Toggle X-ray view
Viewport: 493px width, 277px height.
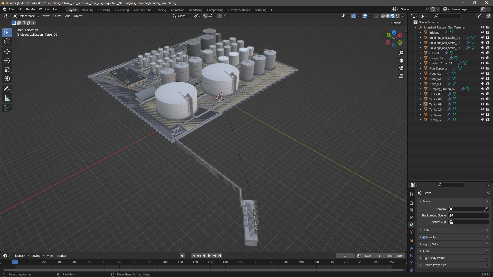[x=376, y=16]
